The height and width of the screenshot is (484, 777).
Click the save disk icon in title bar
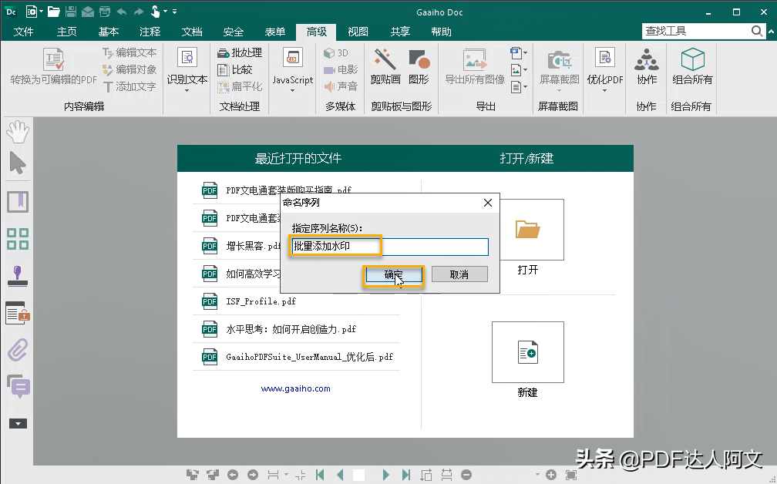pos(71,12)
